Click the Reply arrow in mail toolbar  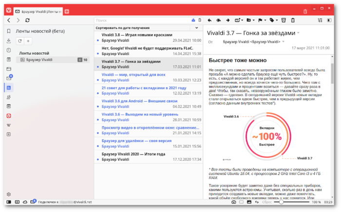(209, 20)
